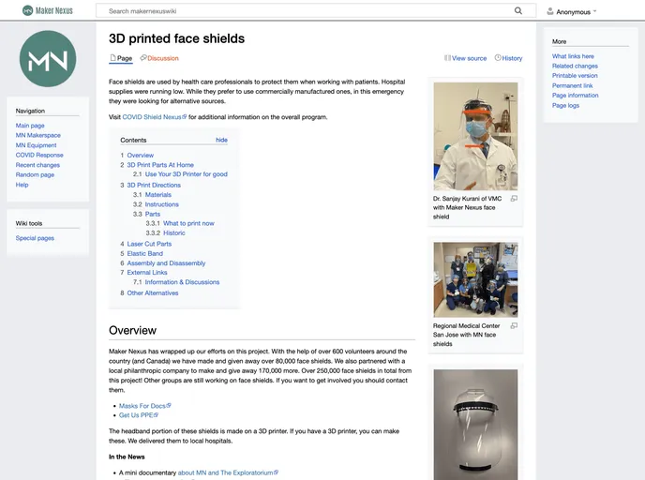Jump to 3D Print Parts At Home
This screenshot has height=480, width=645.
pos(160,164)
